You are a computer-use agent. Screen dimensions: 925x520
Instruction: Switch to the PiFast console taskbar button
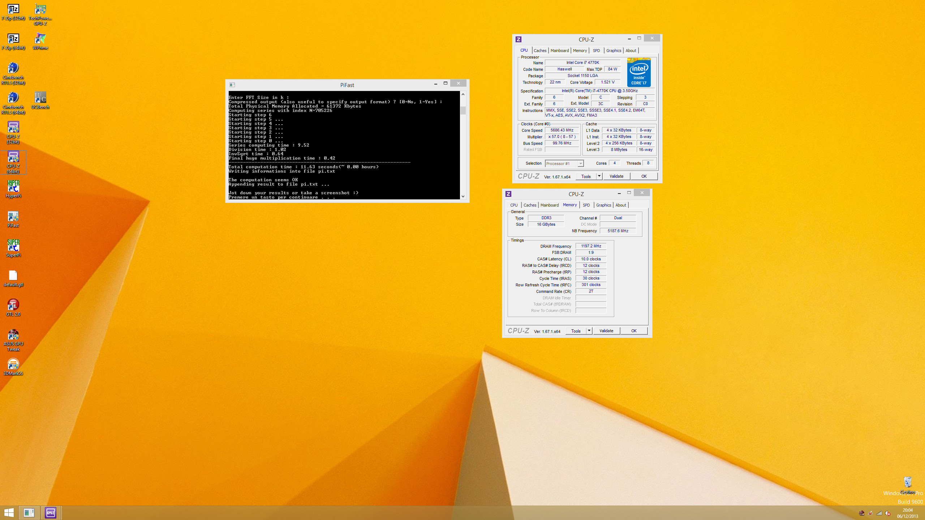coord(29,512)
